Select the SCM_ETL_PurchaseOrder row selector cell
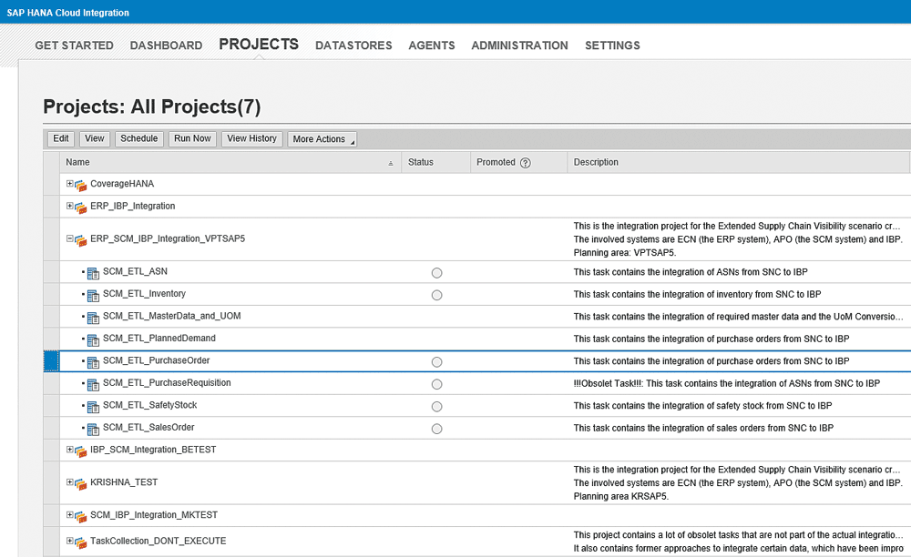 coord(51,361)
